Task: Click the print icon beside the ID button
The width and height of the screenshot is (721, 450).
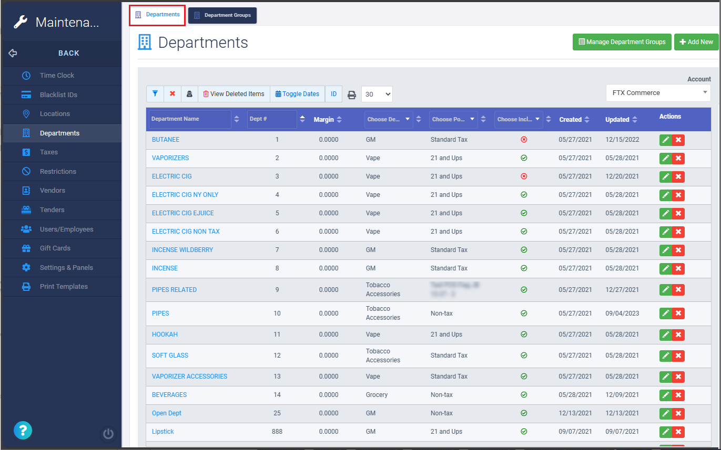Action: click(352, 95)
